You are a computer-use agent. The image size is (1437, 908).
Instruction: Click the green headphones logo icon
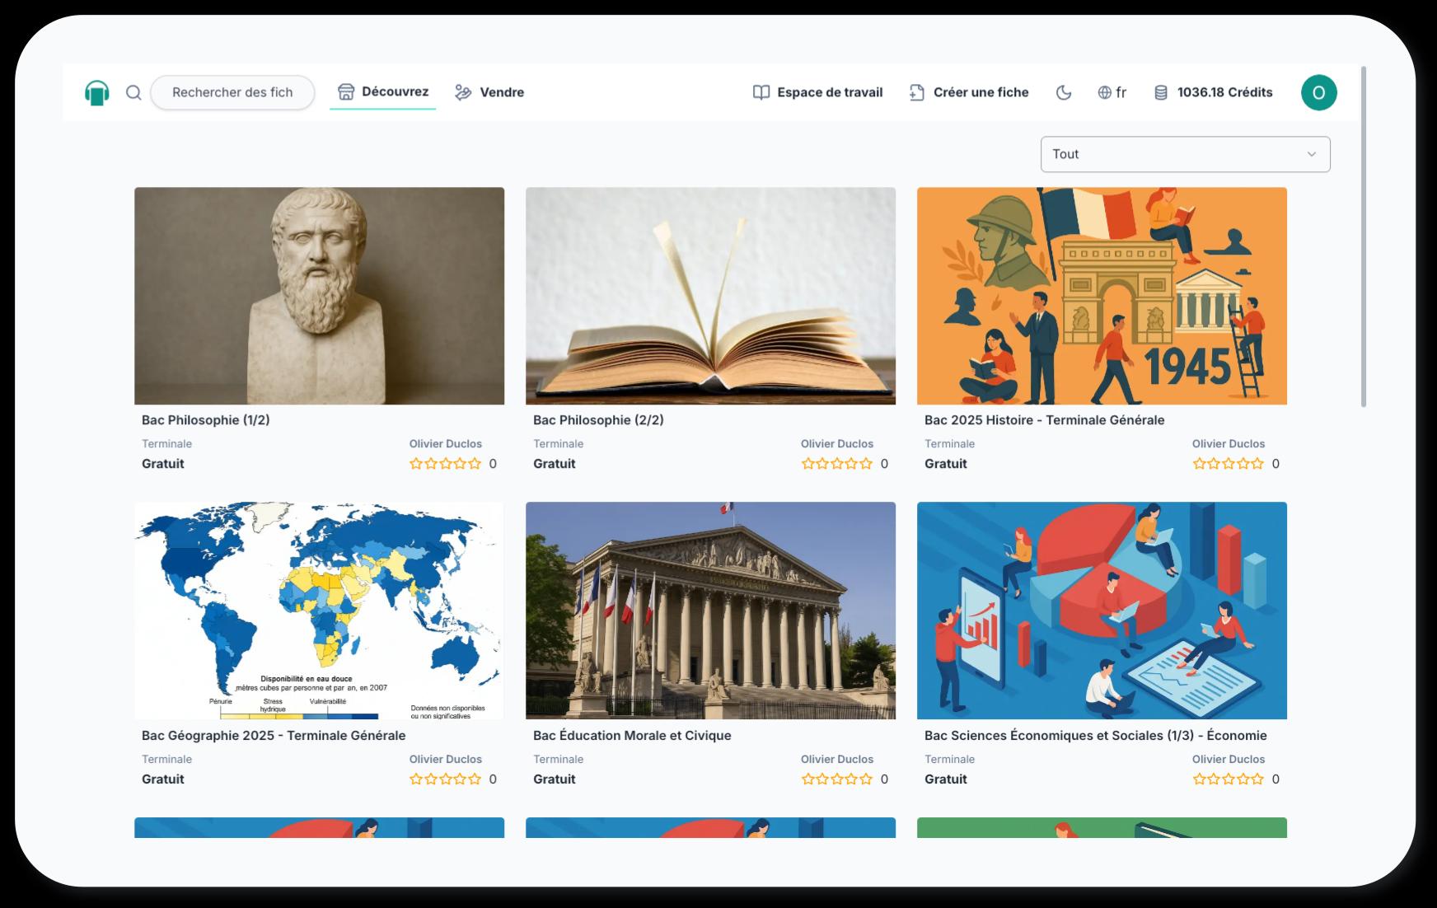click(97, 92)
